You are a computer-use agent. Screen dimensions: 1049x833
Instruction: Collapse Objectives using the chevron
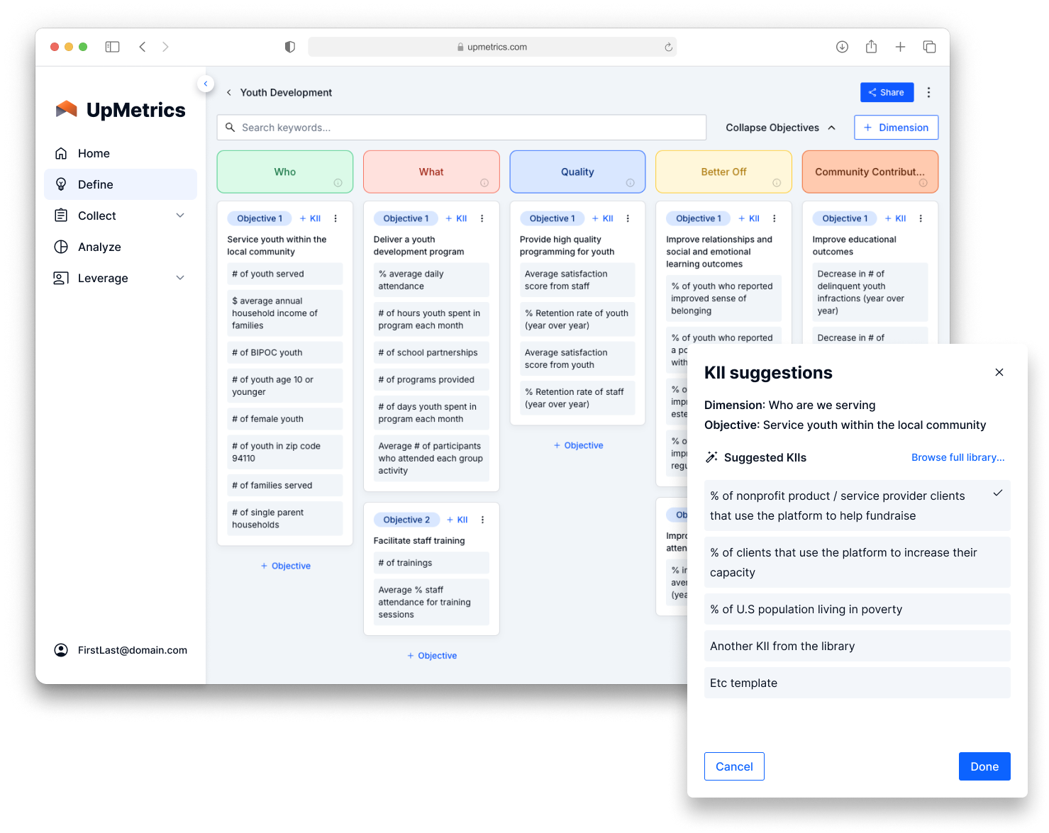pyautogui.click(x=831, y=128)
